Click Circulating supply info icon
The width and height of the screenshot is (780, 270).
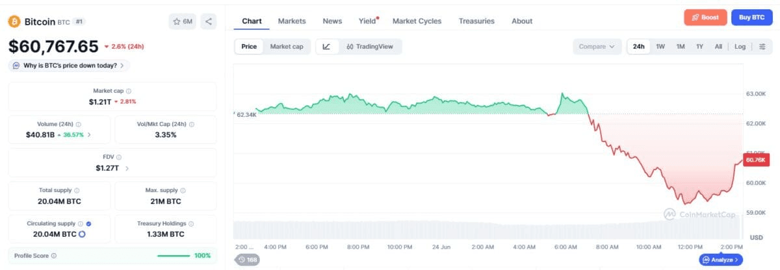(x=80, y=223)
